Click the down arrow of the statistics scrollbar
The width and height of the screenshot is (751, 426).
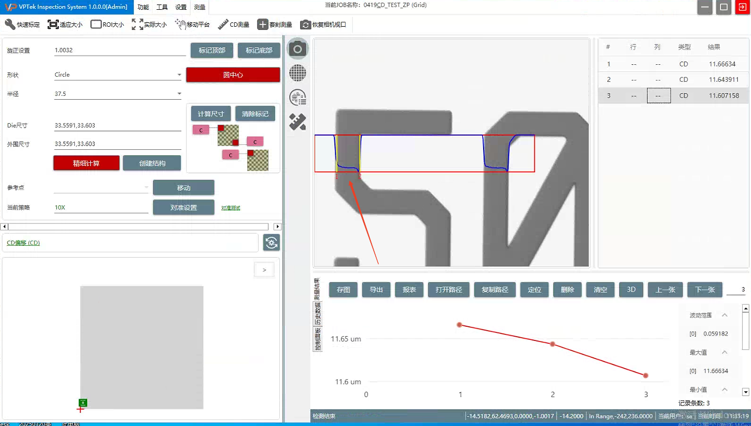coord(746,392)
